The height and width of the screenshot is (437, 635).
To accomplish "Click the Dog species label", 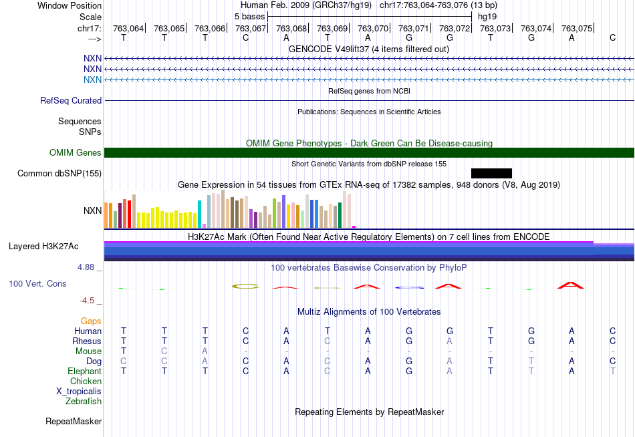I will [x=94, y=361].
